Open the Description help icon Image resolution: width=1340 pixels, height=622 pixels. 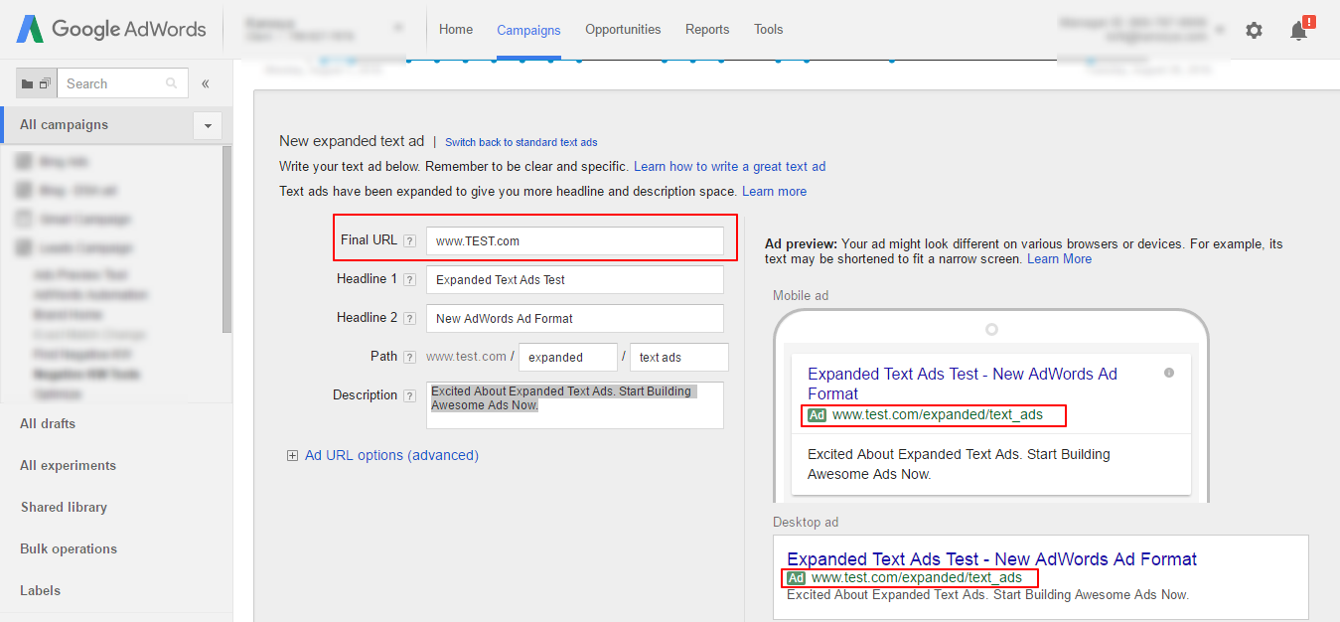pos(409,395)
